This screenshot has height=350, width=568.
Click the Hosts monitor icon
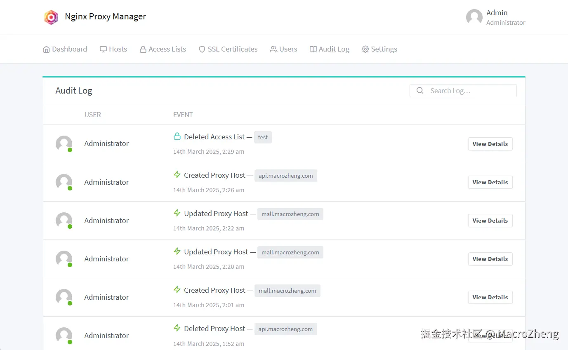(x=103, y=49)
